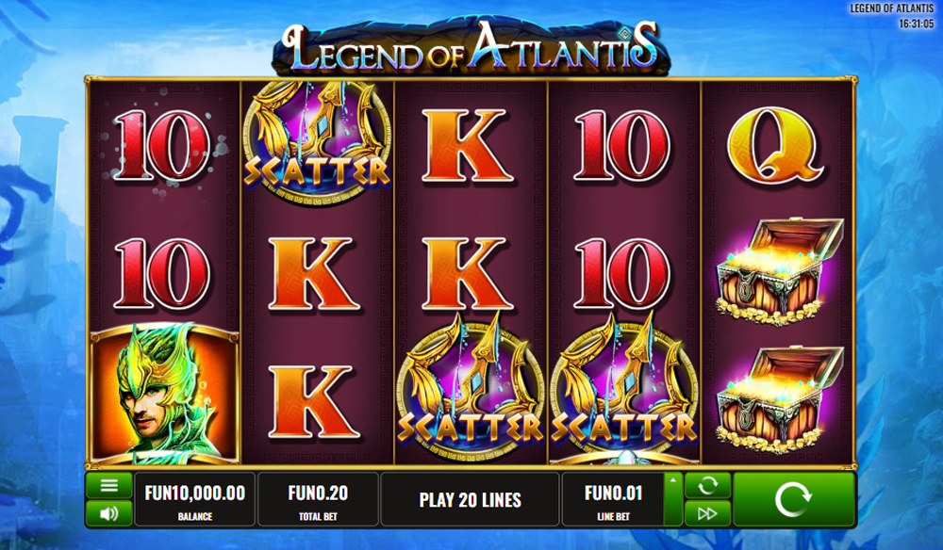Click the Legend of Atlantis logo
The height and width of the screenshot is (550, 943).
pyautogui.click(x=471, y=47)
